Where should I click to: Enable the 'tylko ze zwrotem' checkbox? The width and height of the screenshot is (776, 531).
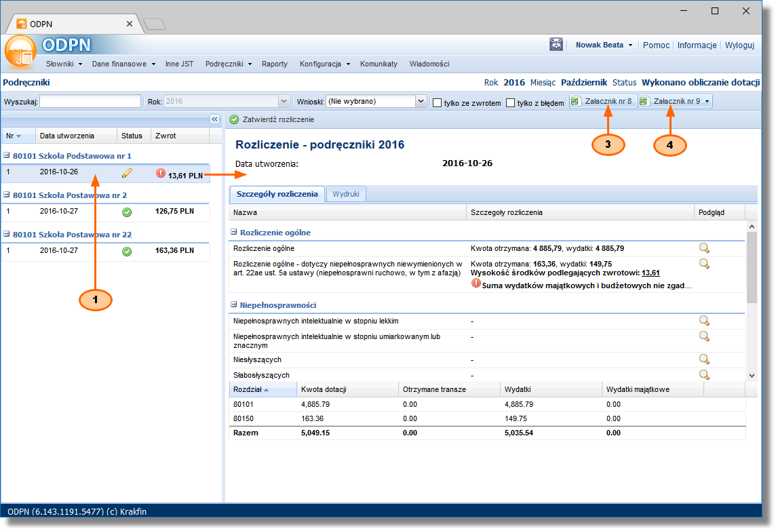tap(438, 102)
